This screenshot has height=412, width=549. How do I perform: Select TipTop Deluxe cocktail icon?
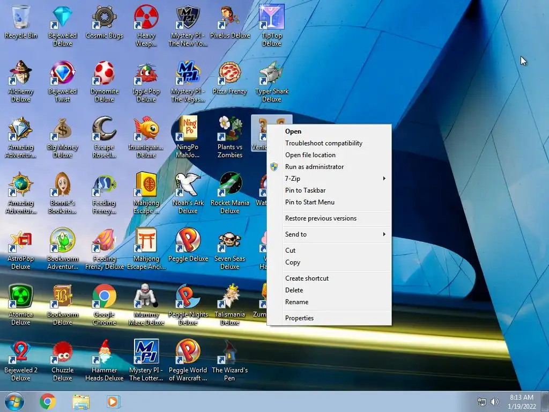tap(272, 18)
